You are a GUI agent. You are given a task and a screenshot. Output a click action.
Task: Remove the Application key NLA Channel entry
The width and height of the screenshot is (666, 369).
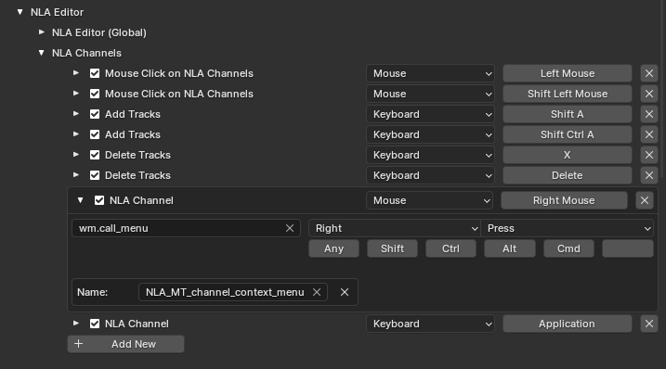tap(649, 324)
